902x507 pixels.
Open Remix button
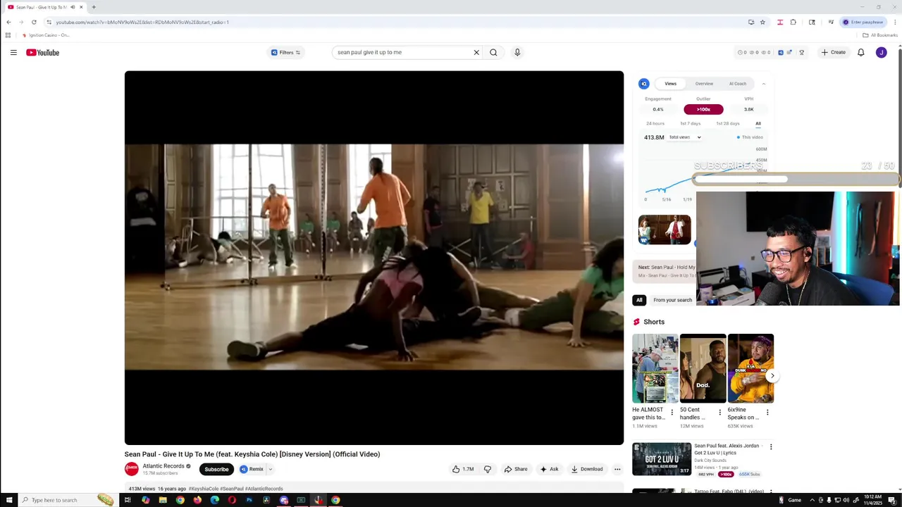click(252, 469)
